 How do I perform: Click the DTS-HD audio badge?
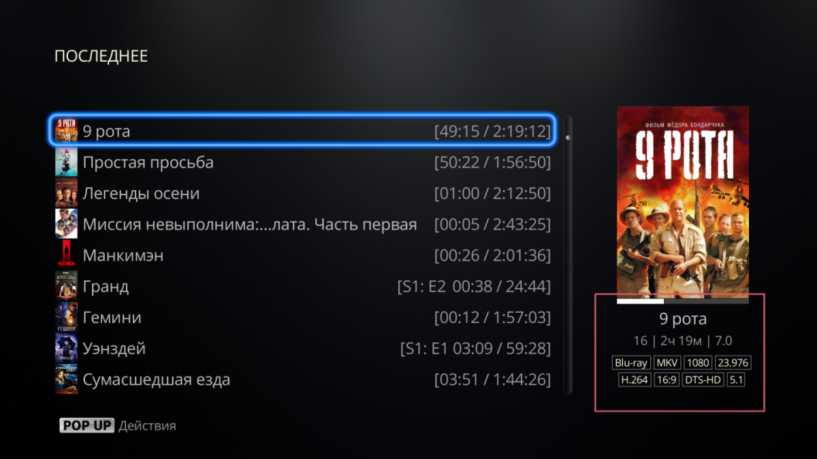click(x=703, y=380)
